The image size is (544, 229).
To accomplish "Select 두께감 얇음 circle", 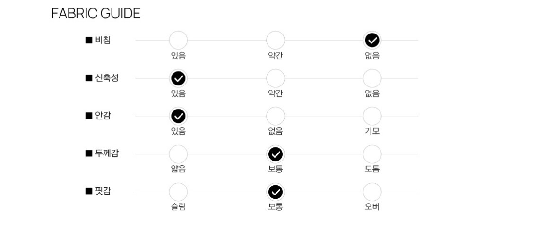I will (178, 154).
